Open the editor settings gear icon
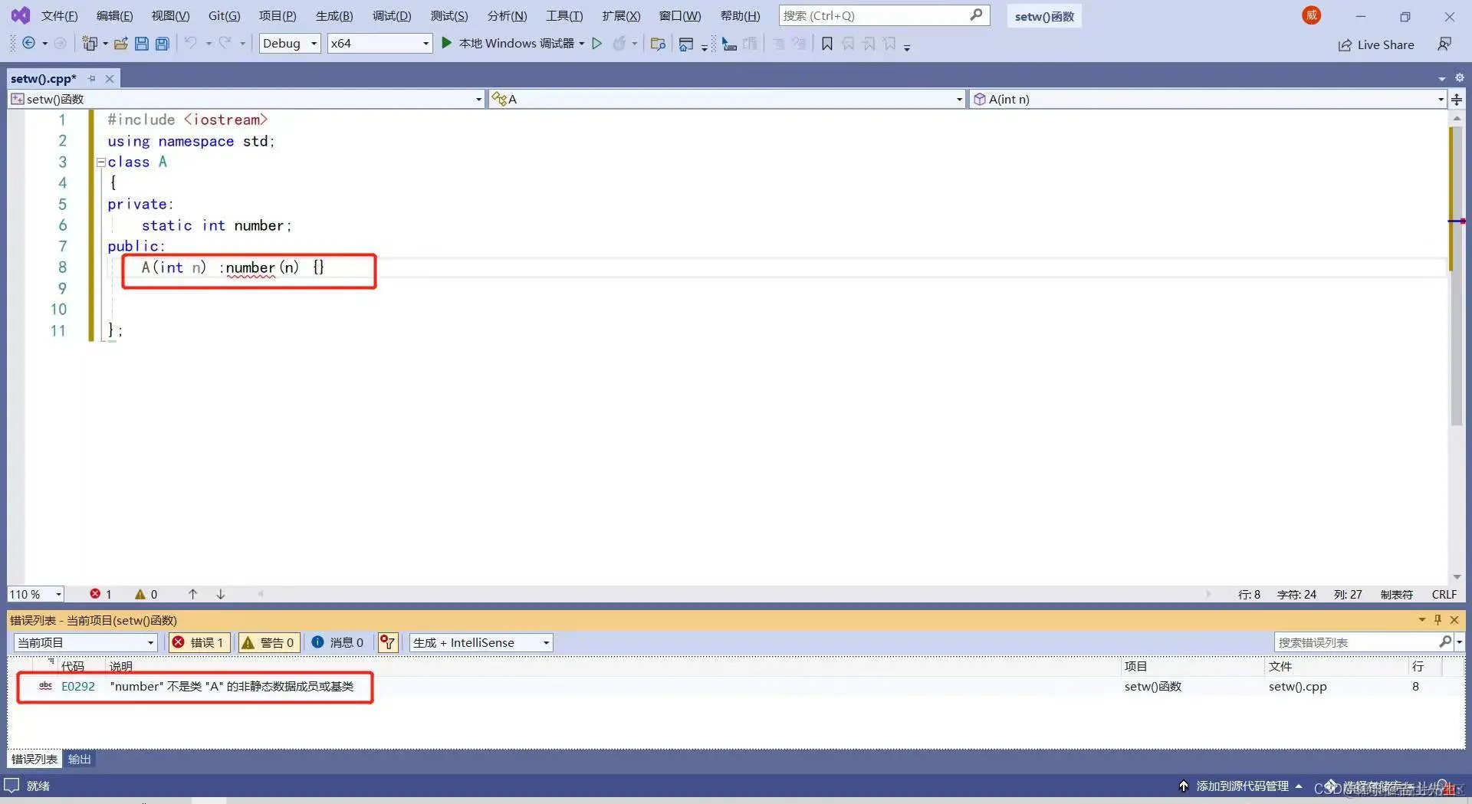Image resolution: width=1472 pixels, height=804 pixels. 1460,78
